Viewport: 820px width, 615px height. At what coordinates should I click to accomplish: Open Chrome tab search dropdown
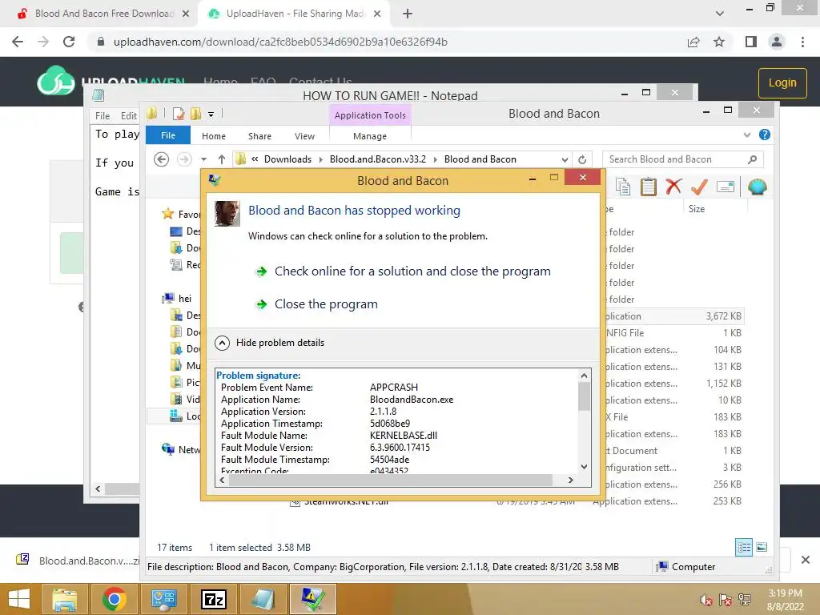720,14
